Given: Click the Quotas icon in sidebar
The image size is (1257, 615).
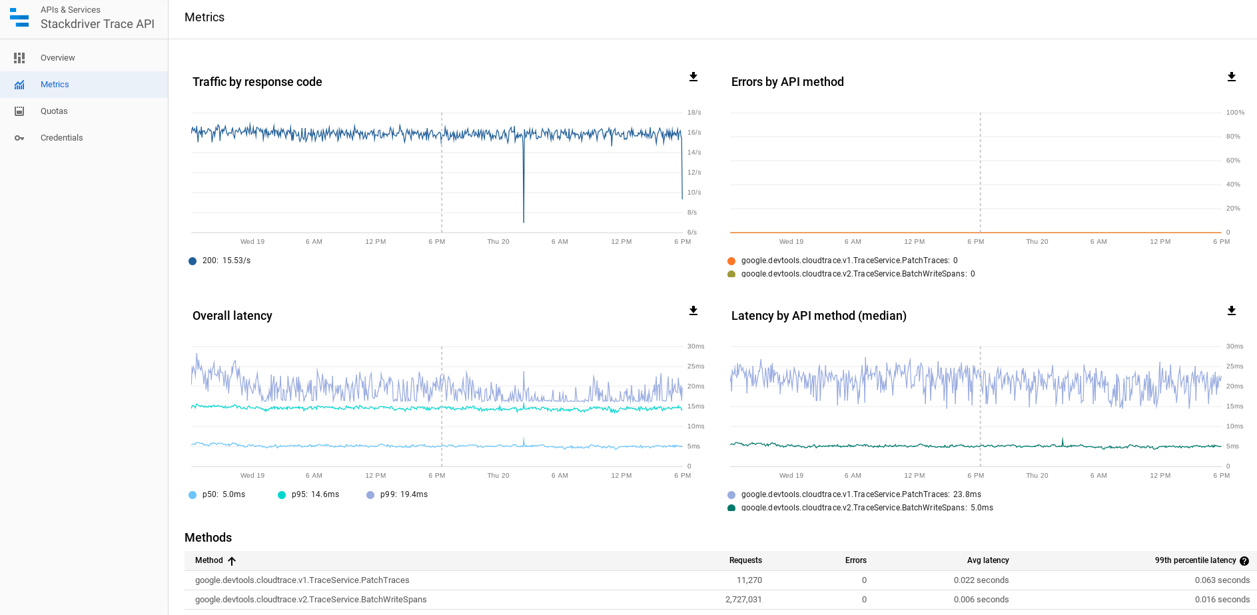Looking at the screenshot, I should 19,111.
